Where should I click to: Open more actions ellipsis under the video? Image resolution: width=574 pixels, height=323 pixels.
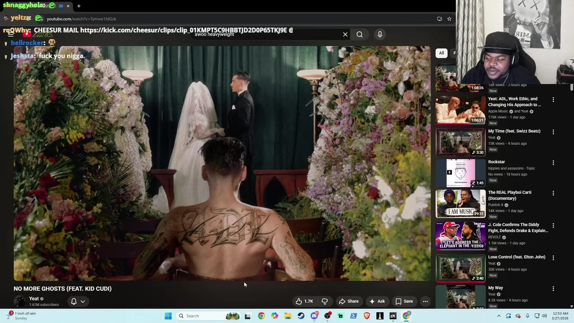click(425, 301)
